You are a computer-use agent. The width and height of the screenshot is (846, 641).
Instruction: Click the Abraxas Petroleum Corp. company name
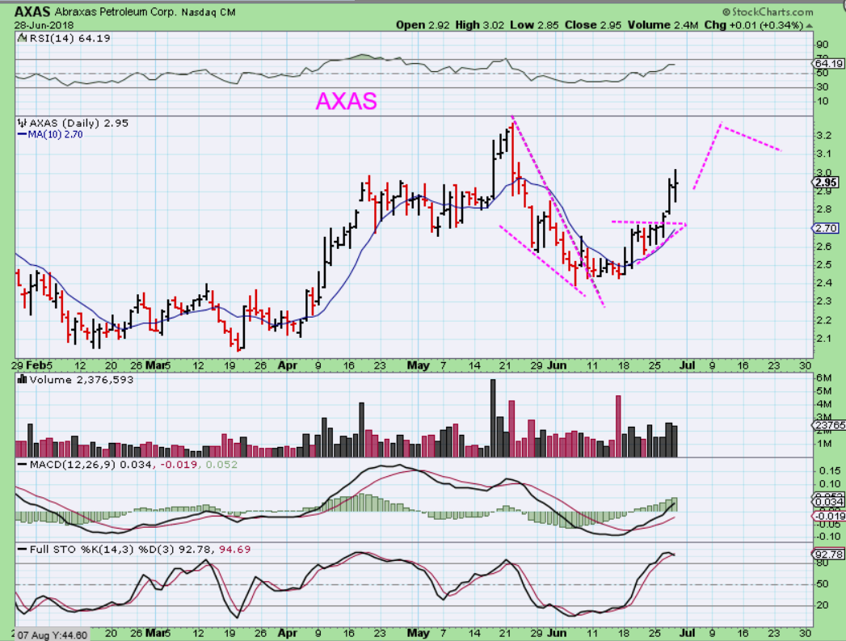[116, 12]
